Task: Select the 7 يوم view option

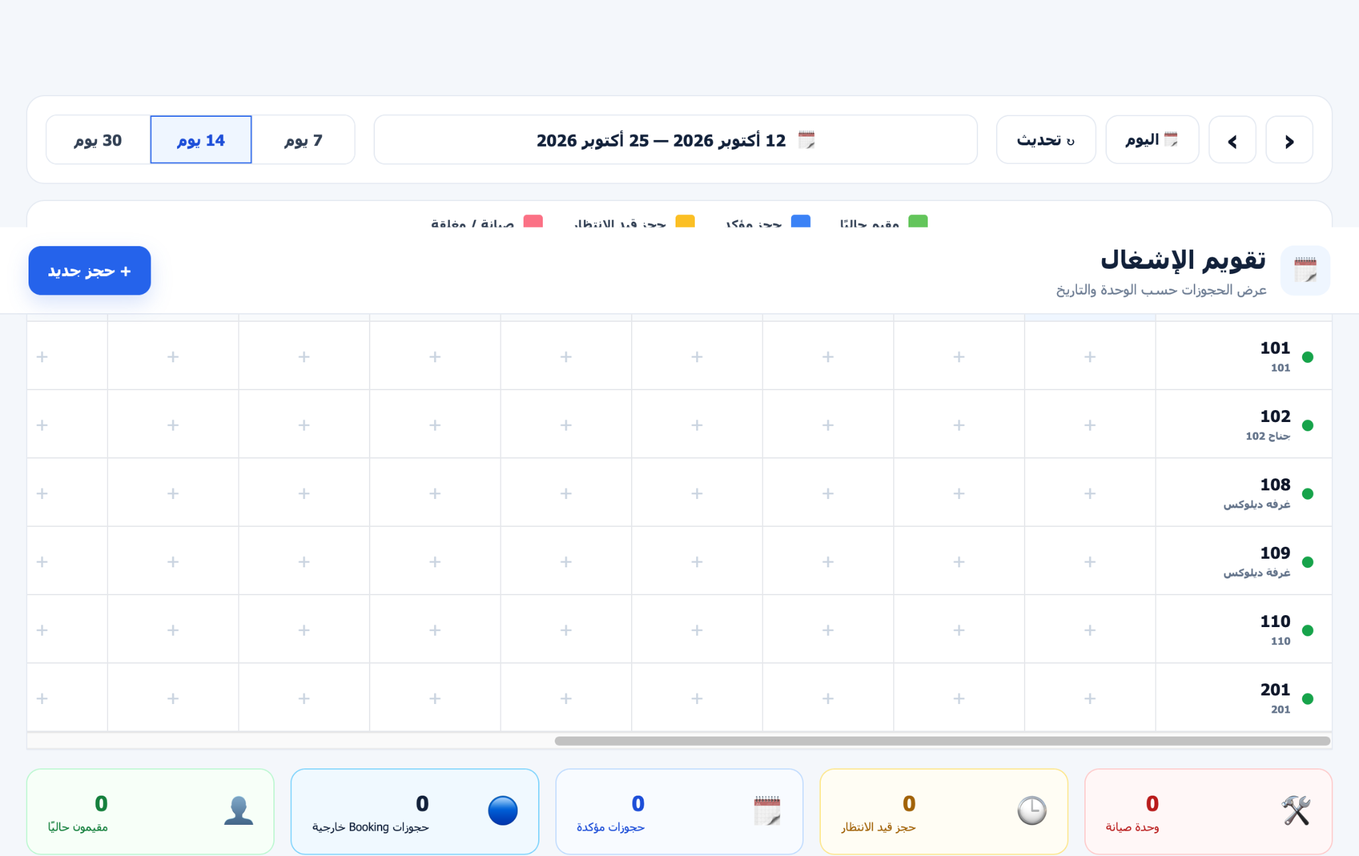Action: 303,140
